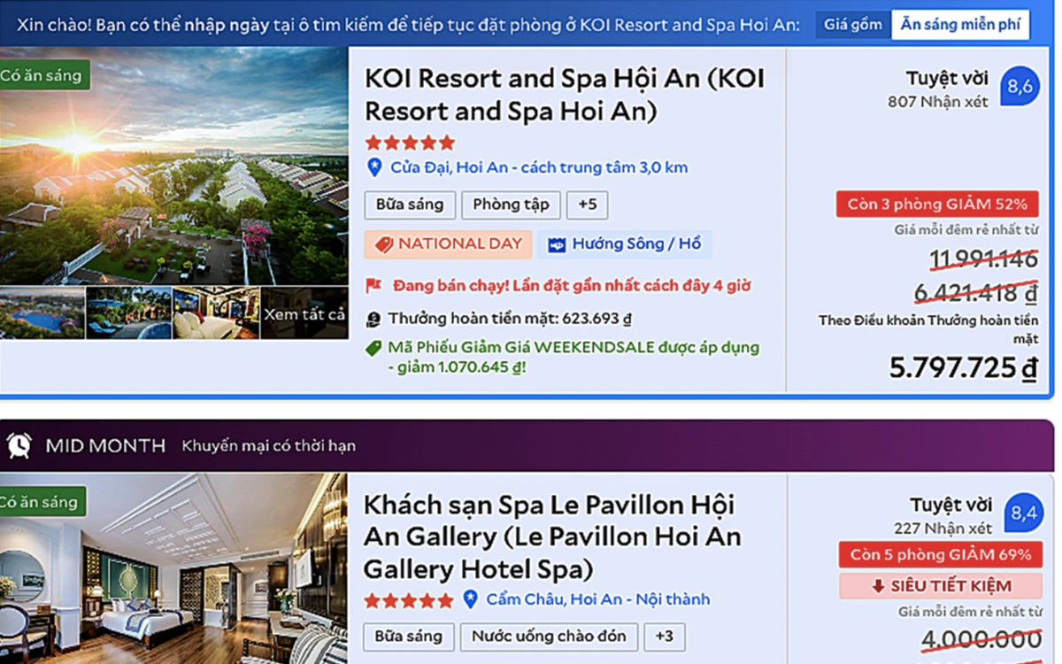This screenshot has width=1062, height=664.
Task: Toggle the 'Giá gồm' price option
Action: point(852,25)
